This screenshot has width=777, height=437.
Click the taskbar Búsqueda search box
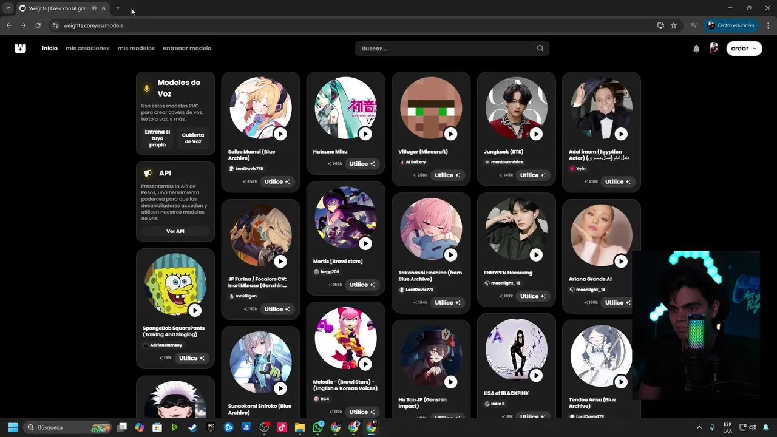(x=69, y=427)
